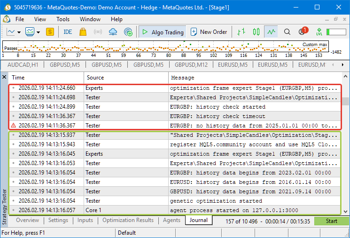Select the EURUSD history data begins row
This screenshot has height=238, width=350.
pyautogui.click(x=175, y=182)
